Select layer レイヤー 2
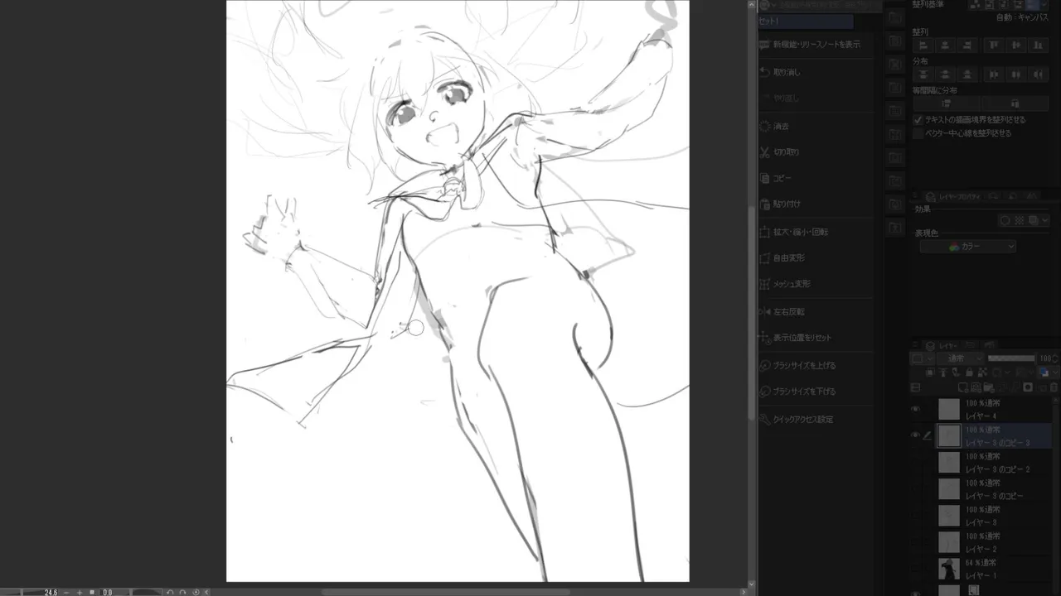Screen dimensions: 1061x596 point(994,542)
